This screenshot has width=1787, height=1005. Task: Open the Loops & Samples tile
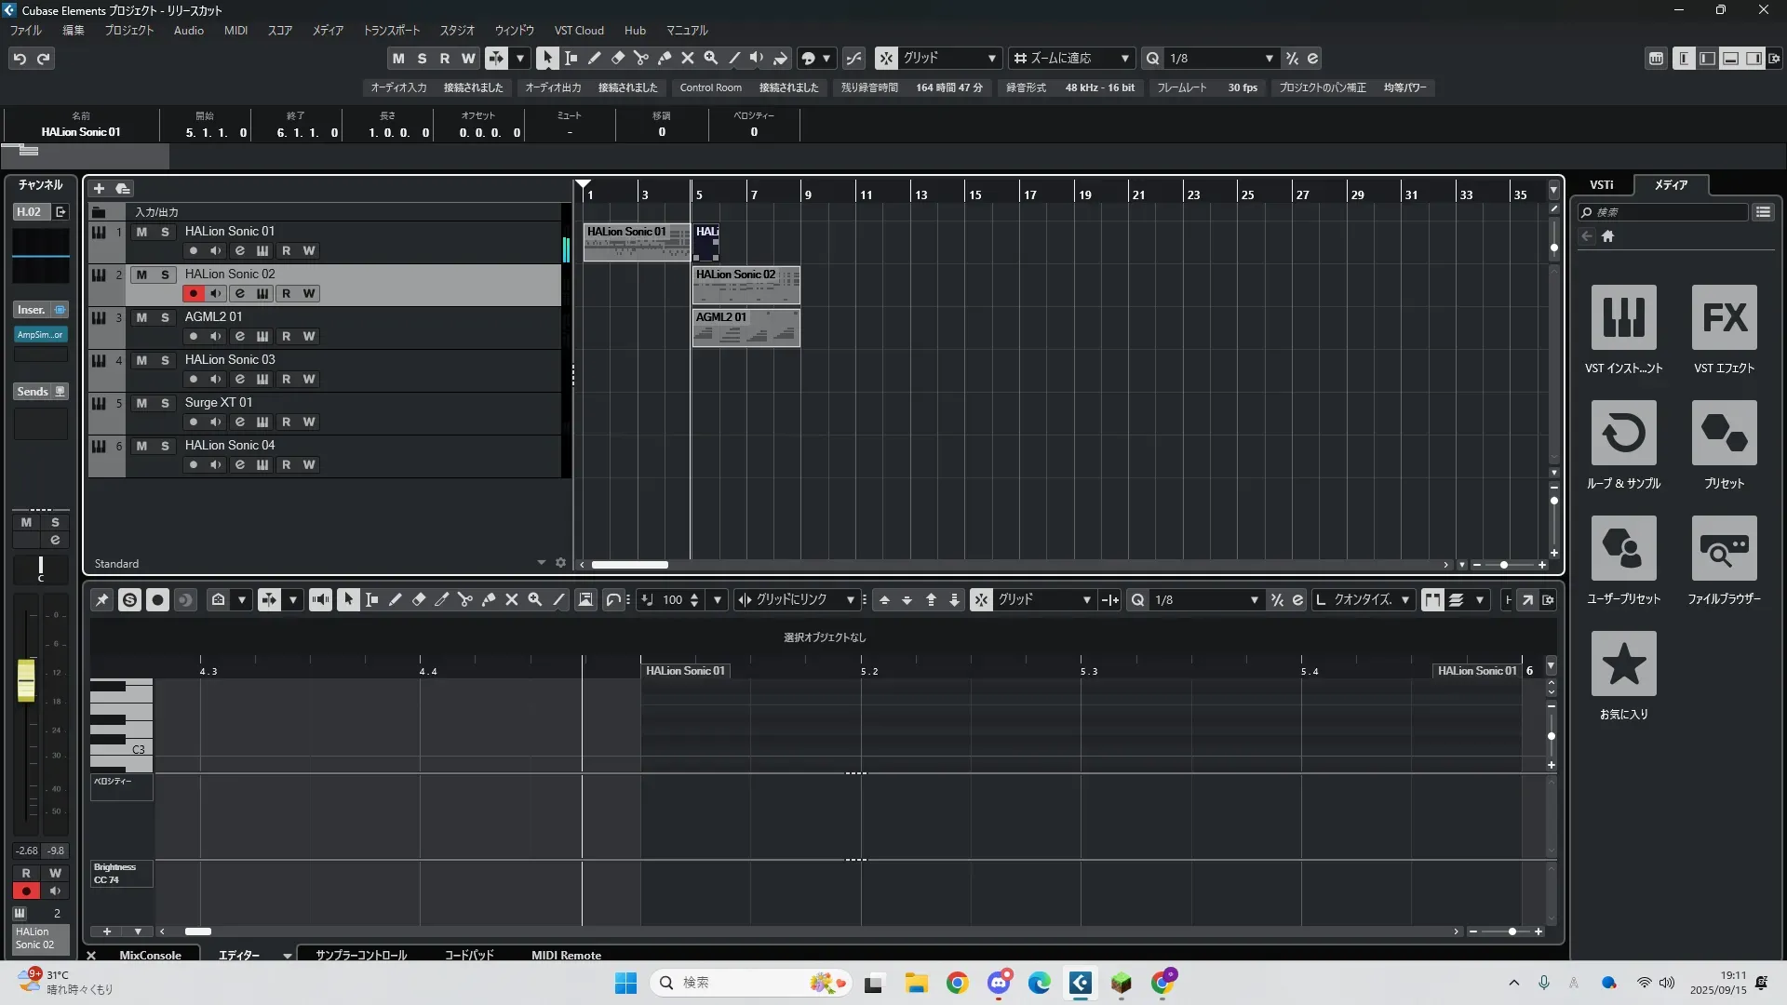point(1623,433)
